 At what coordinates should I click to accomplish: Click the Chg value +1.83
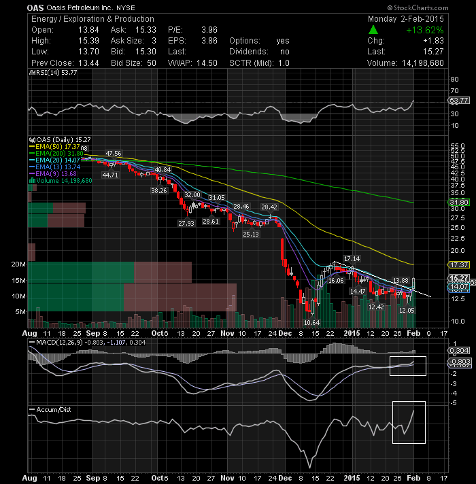pyautogui.click(x=433, y=41)
